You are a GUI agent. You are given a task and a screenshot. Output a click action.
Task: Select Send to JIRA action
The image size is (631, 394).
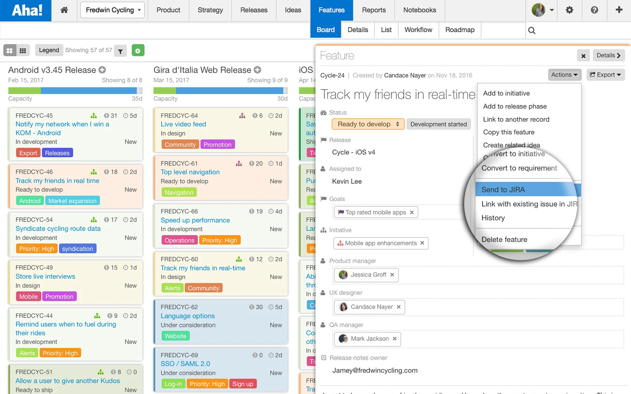pyautogui.click(x=528, y=189)
